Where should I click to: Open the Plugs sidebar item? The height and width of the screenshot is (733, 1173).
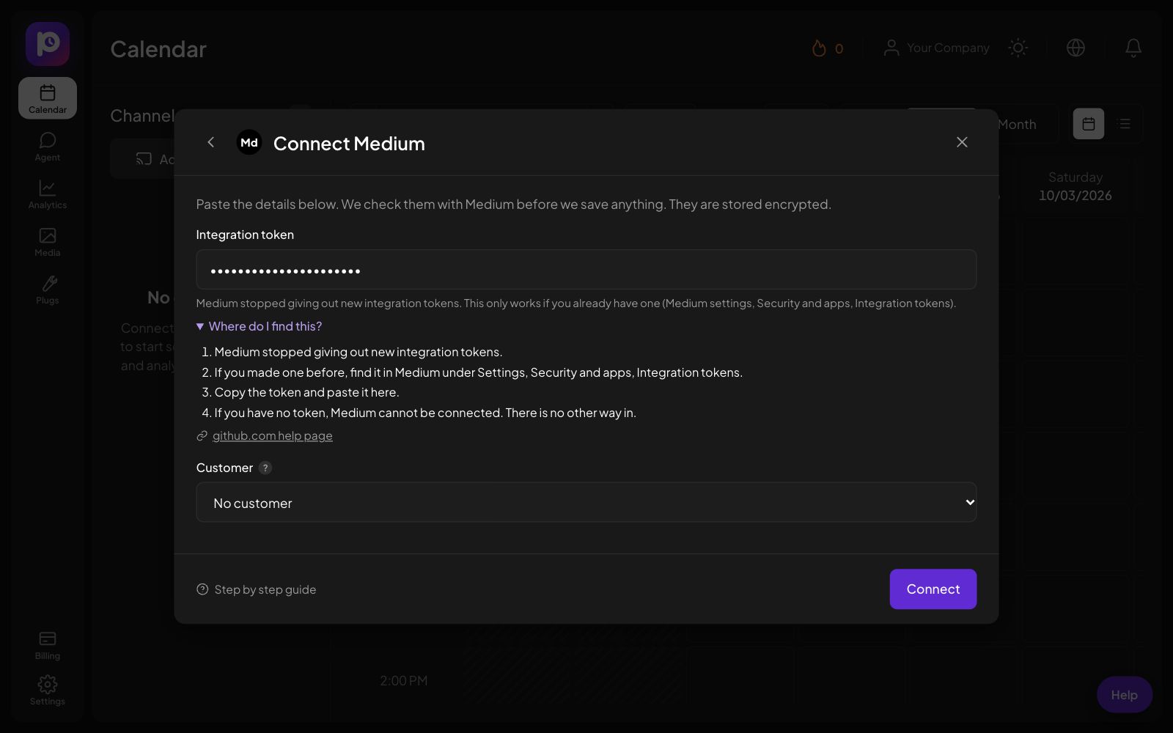(x=48, y=290)
